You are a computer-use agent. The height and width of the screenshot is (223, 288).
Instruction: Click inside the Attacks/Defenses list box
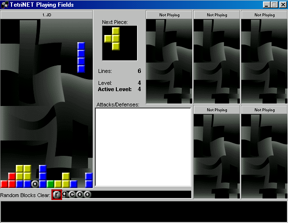[143, 147]
